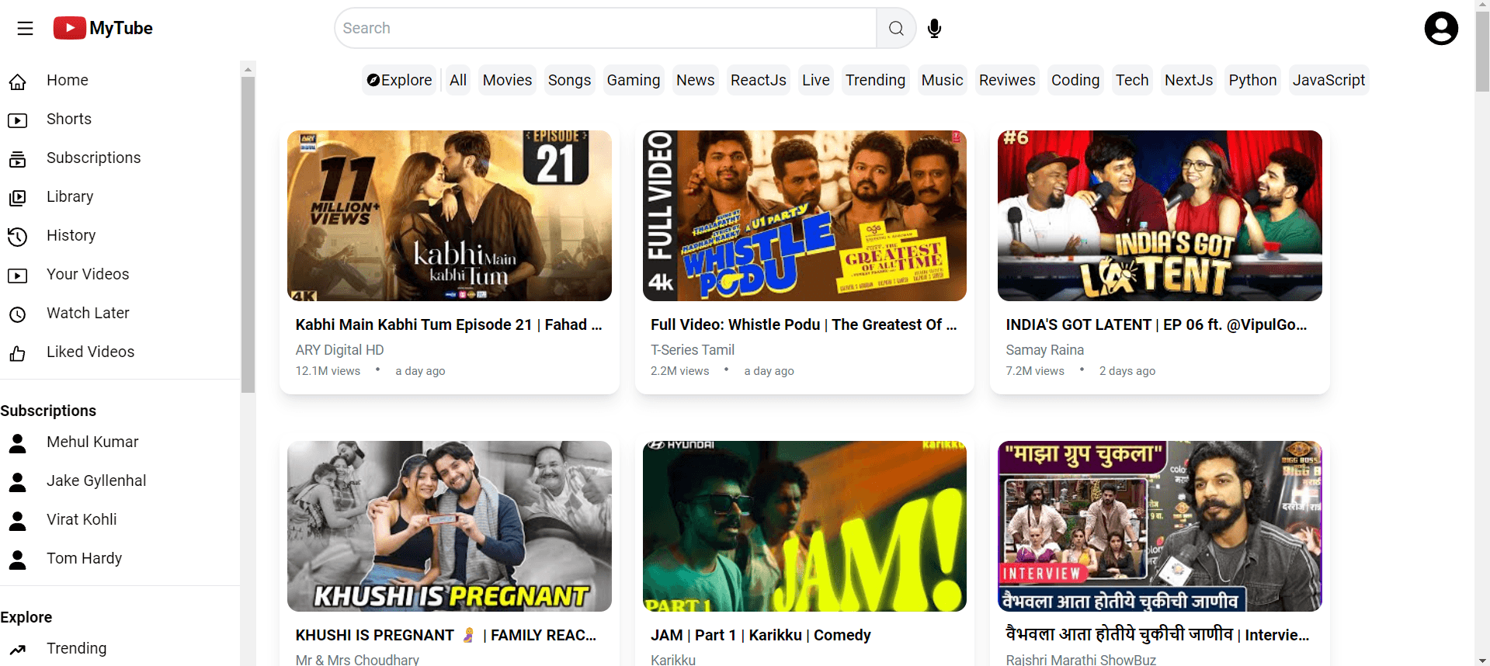The width and height of the screenshot is (1490, 666).
Task: Open the Watch Later clock icon
Action: (18, 314)
